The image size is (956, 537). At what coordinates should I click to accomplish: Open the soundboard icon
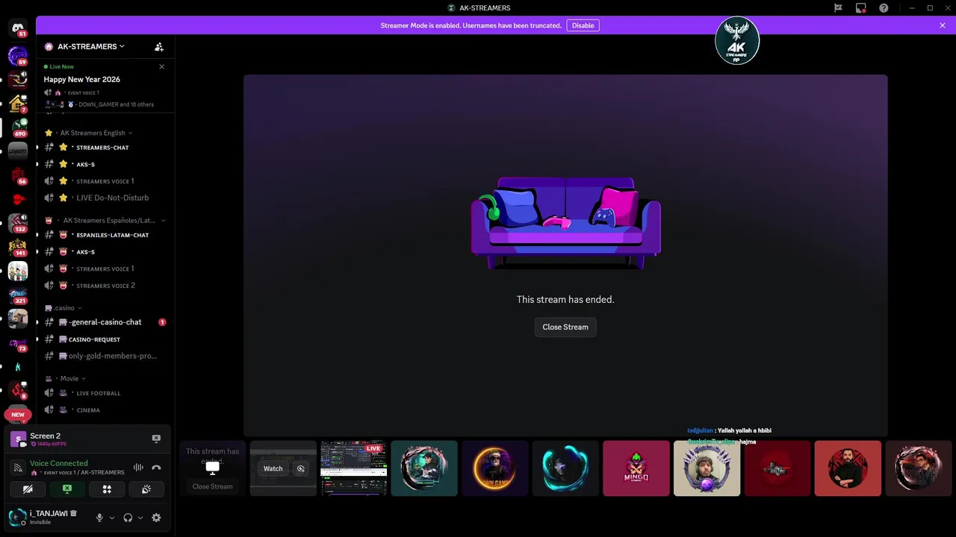coord(146,489)
